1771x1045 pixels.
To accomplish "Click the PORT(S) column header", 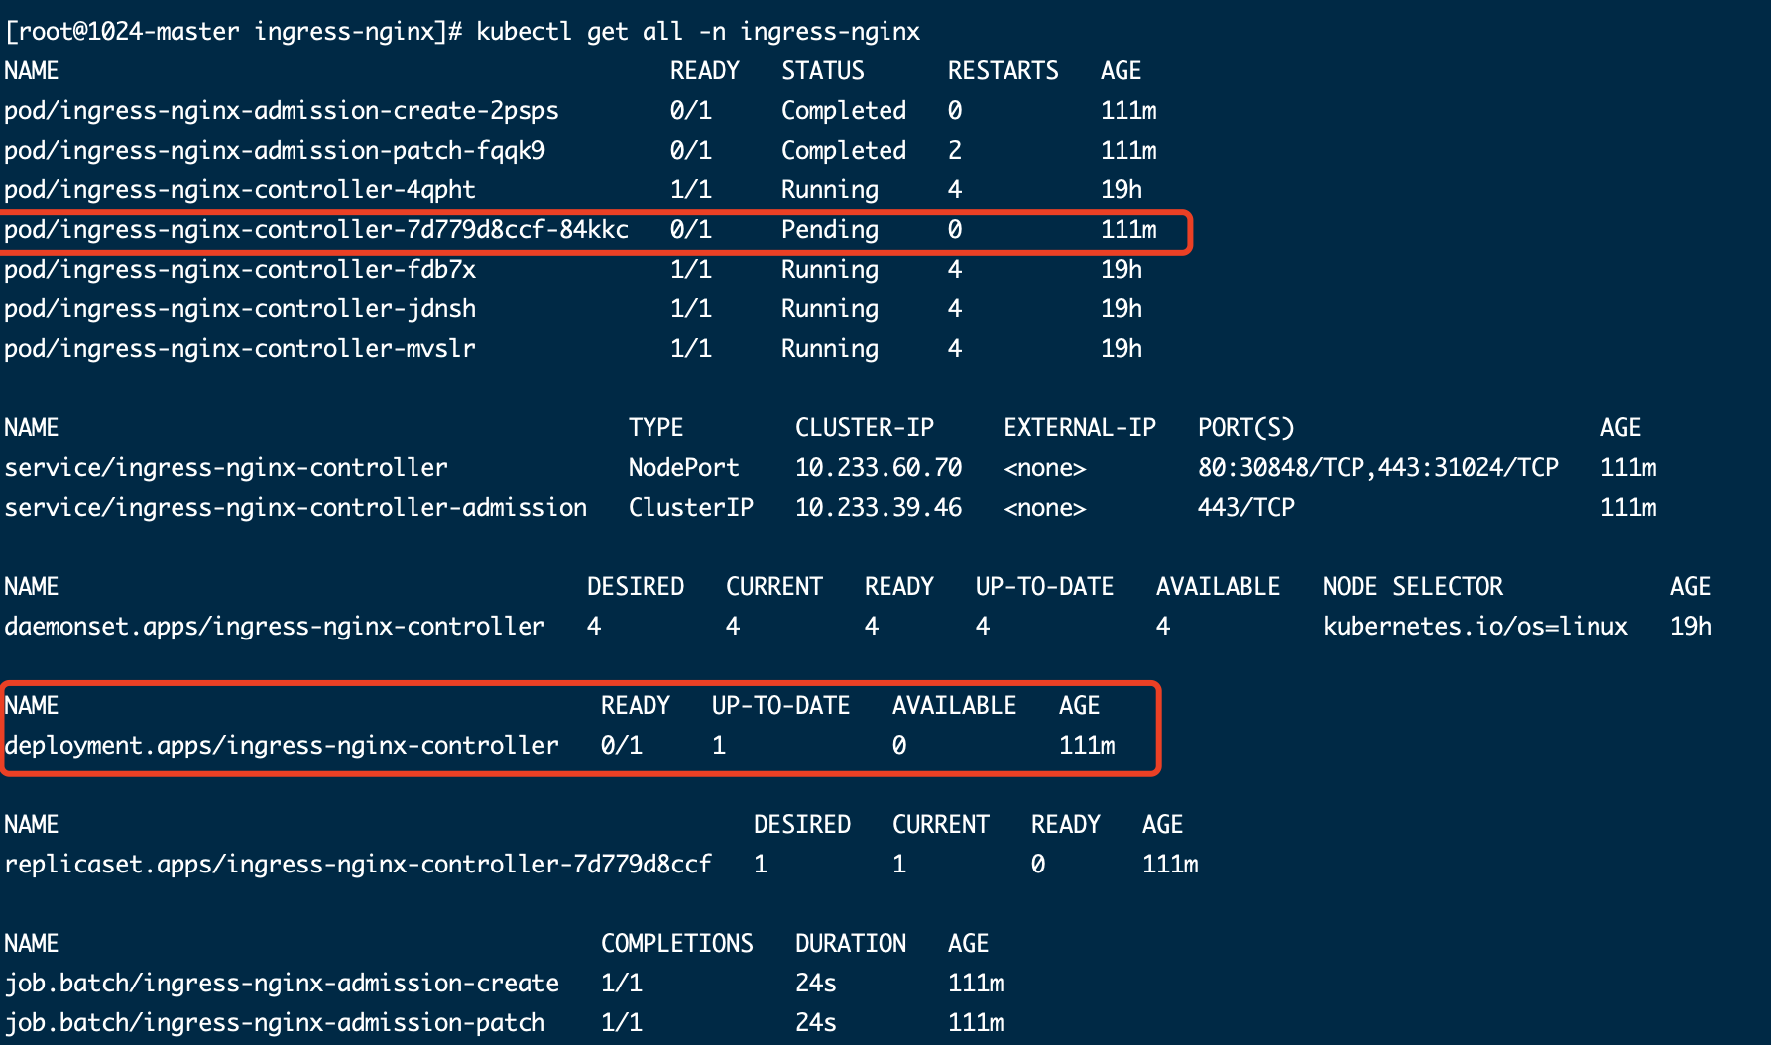I will 1246,428.
